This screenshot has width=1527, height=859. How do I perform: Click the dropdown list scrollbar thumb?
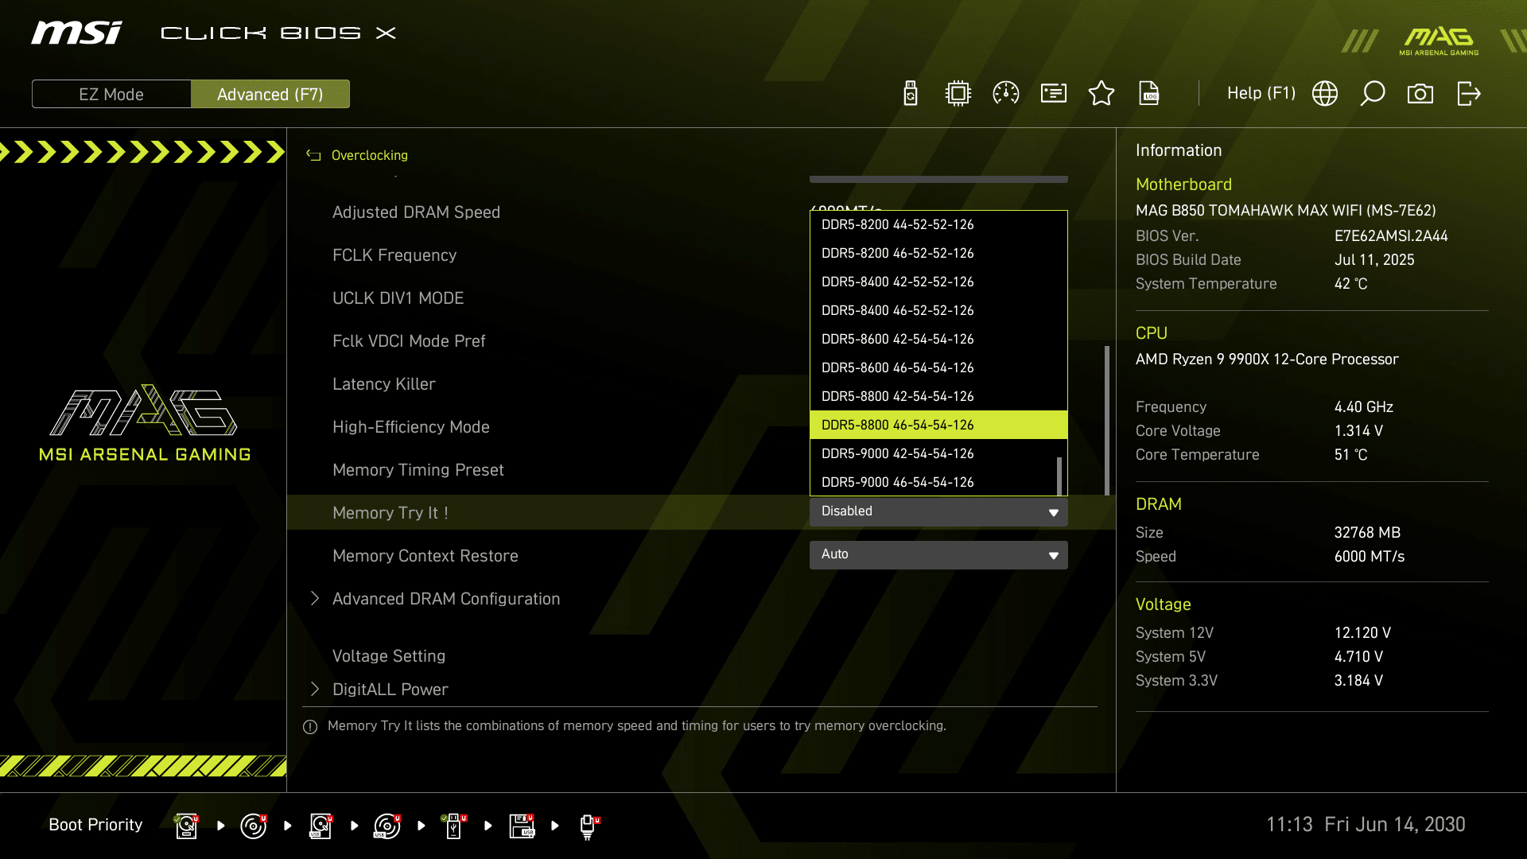[x=1059, y=476]
